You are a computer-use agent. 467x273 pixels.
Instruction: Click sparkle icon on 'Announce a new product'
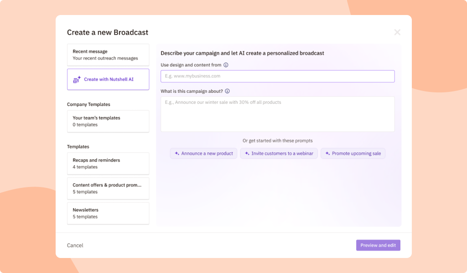coord(177,154)
